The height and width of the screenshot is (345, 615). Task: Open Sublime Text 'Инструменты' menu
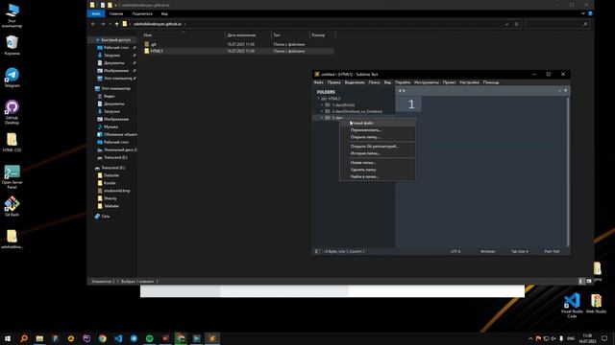point(427,82)
